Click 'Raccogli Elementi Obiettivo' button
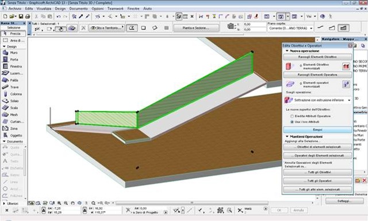Viewport: 368px width, 221px height. pyautogui.click(x=317, y=57)
